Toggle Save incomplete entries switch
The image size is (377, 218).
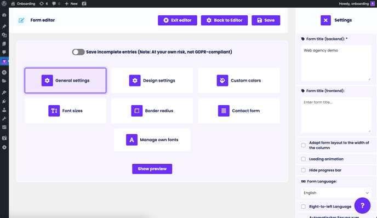pyautogui.click(x=78, y=52)
